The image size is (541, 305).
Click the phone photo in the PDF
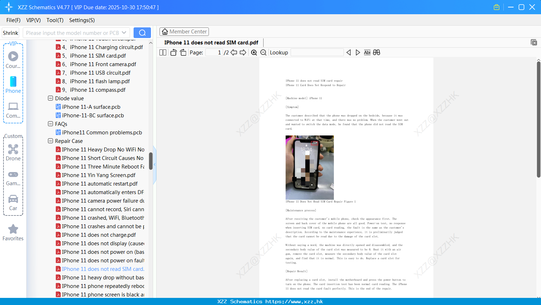click(x=309, y=167)
